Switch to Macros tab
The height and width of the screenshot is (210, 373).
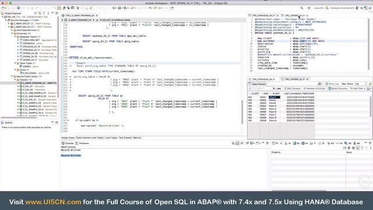137,138
